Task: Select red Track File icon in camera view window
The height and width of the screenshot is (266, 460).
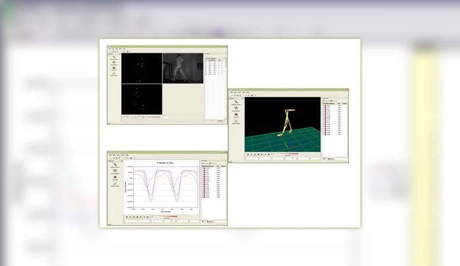Action: pyautogui.click(x=114, y=68)
